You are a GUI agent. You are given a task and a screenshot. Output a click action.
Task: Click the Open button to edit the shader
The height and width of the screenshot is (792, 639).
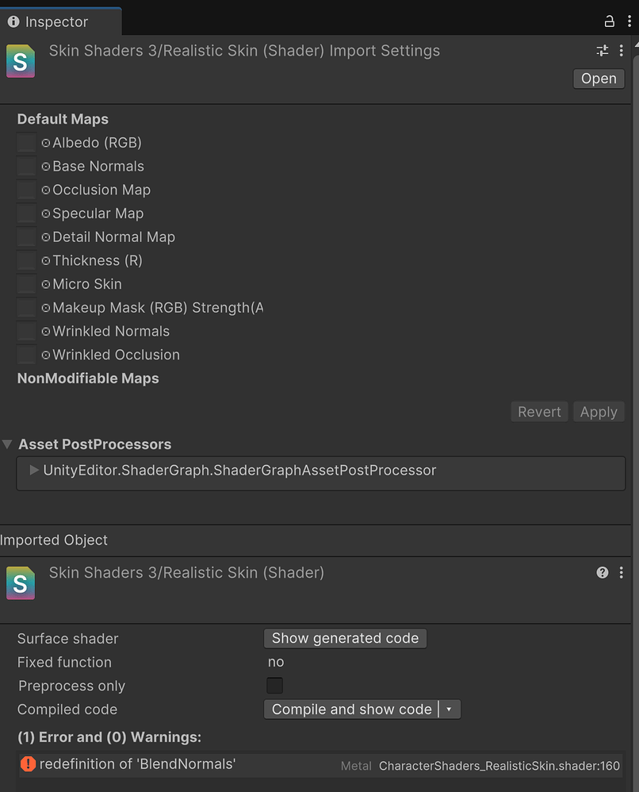click(x=599, y=79)
